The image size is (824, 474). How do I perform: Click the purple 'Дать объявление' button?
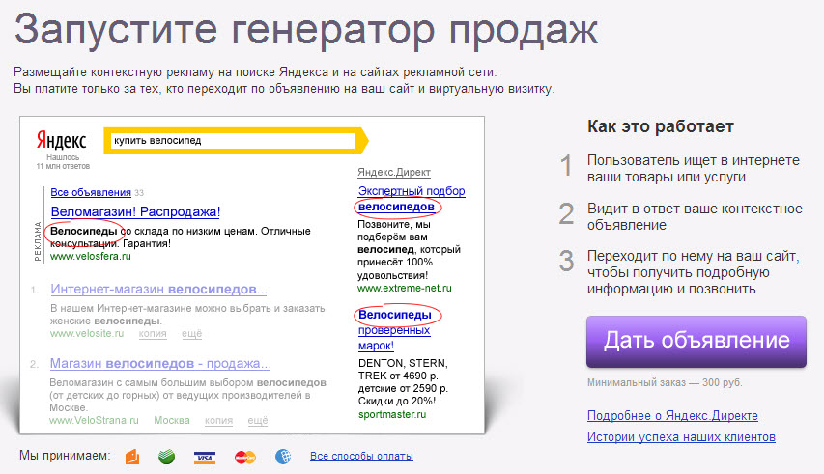[x=696, y=341]
